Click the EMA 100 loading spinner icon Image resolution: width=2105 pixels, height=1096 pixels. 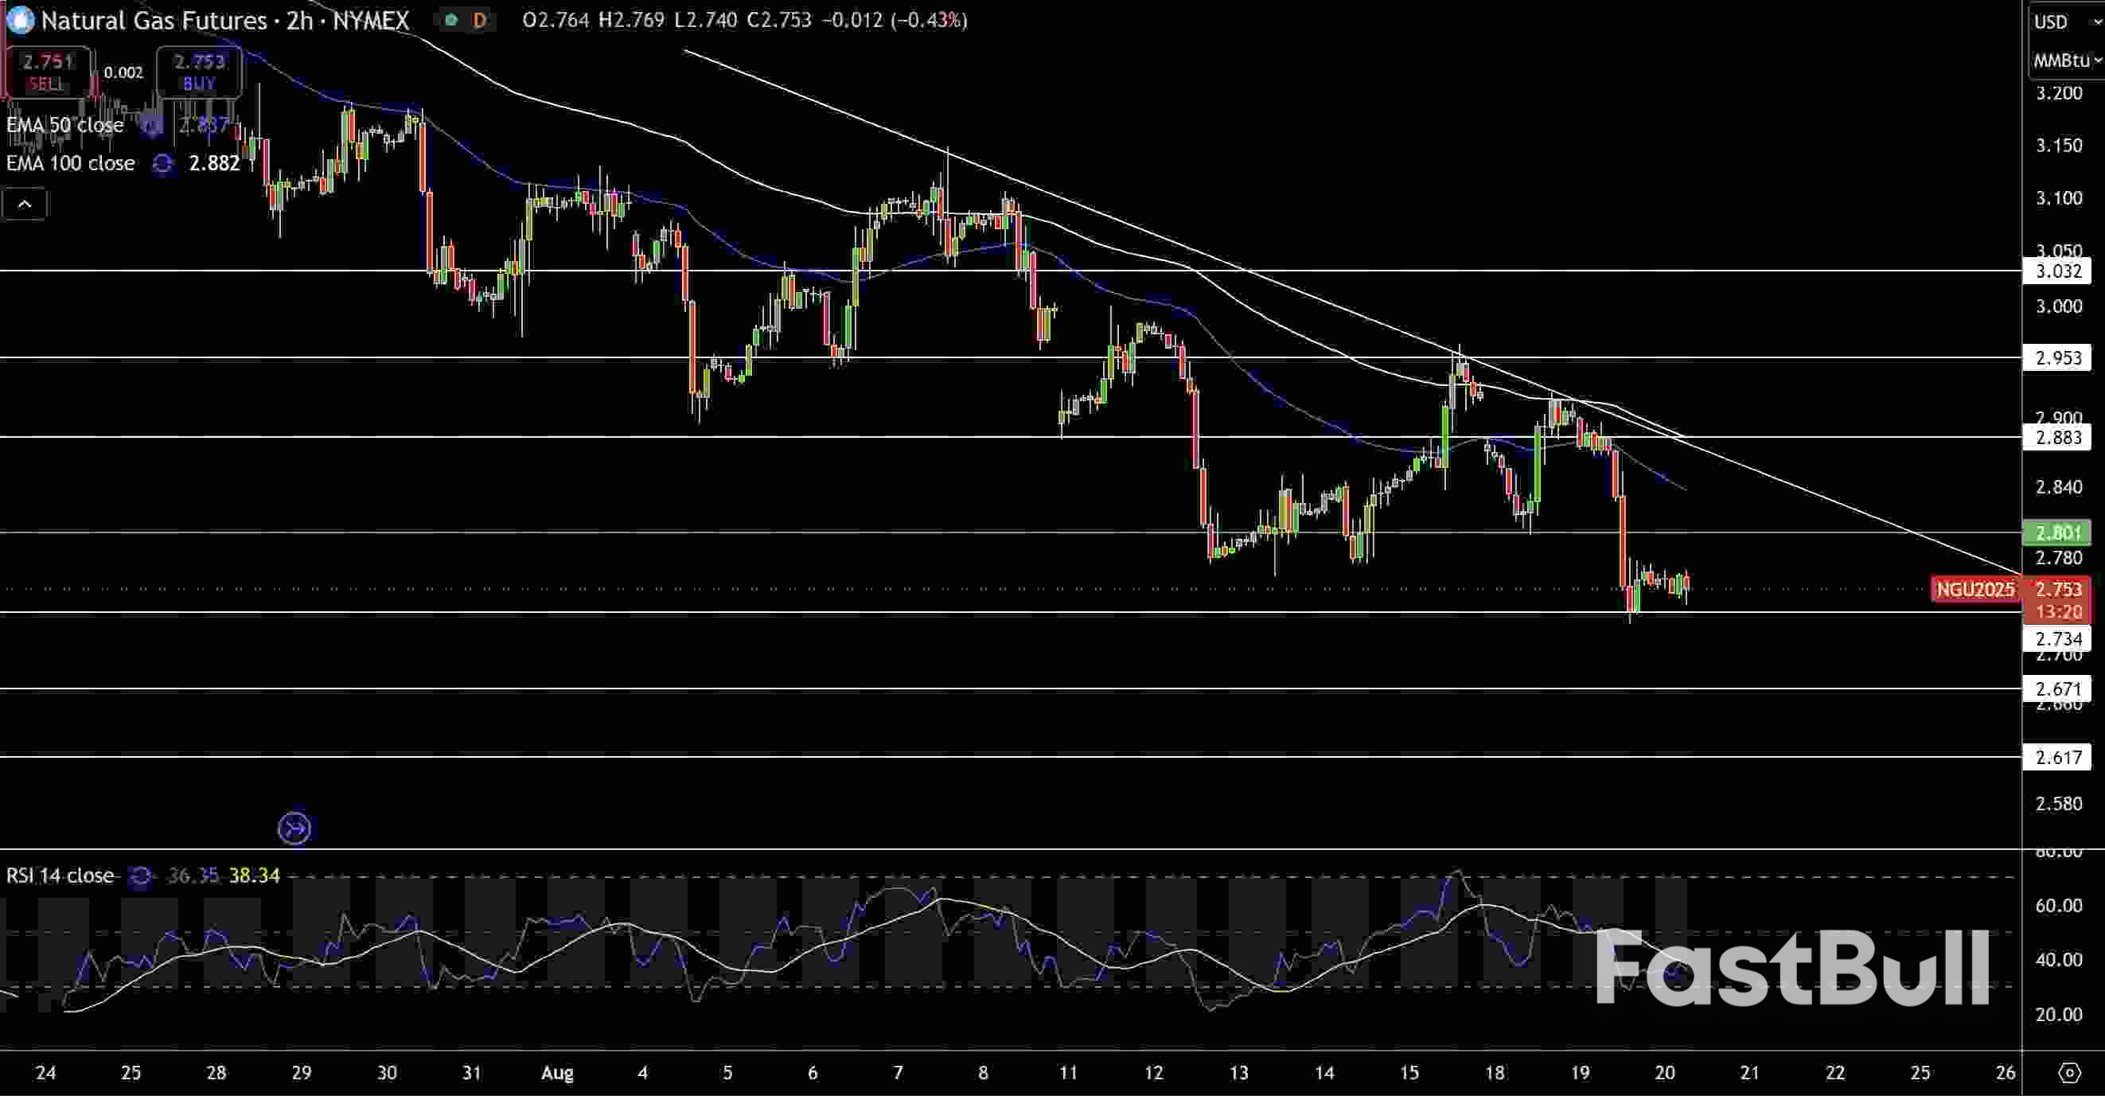(x=162, y=164)
